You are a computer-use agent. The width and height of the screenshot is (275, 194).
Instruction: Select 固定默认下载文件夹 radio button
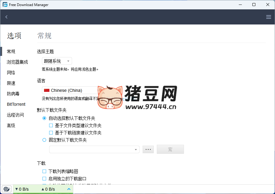[x=44, y=140]
